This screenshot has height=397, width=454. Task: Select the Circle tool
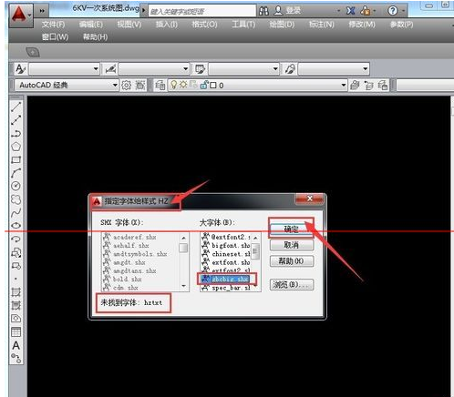pos(15,186)
